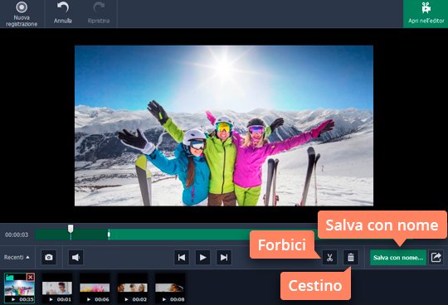Click the Annulla undo arrow
The width and height of the screenshot is (448, 305).
[x=63, y=13]
